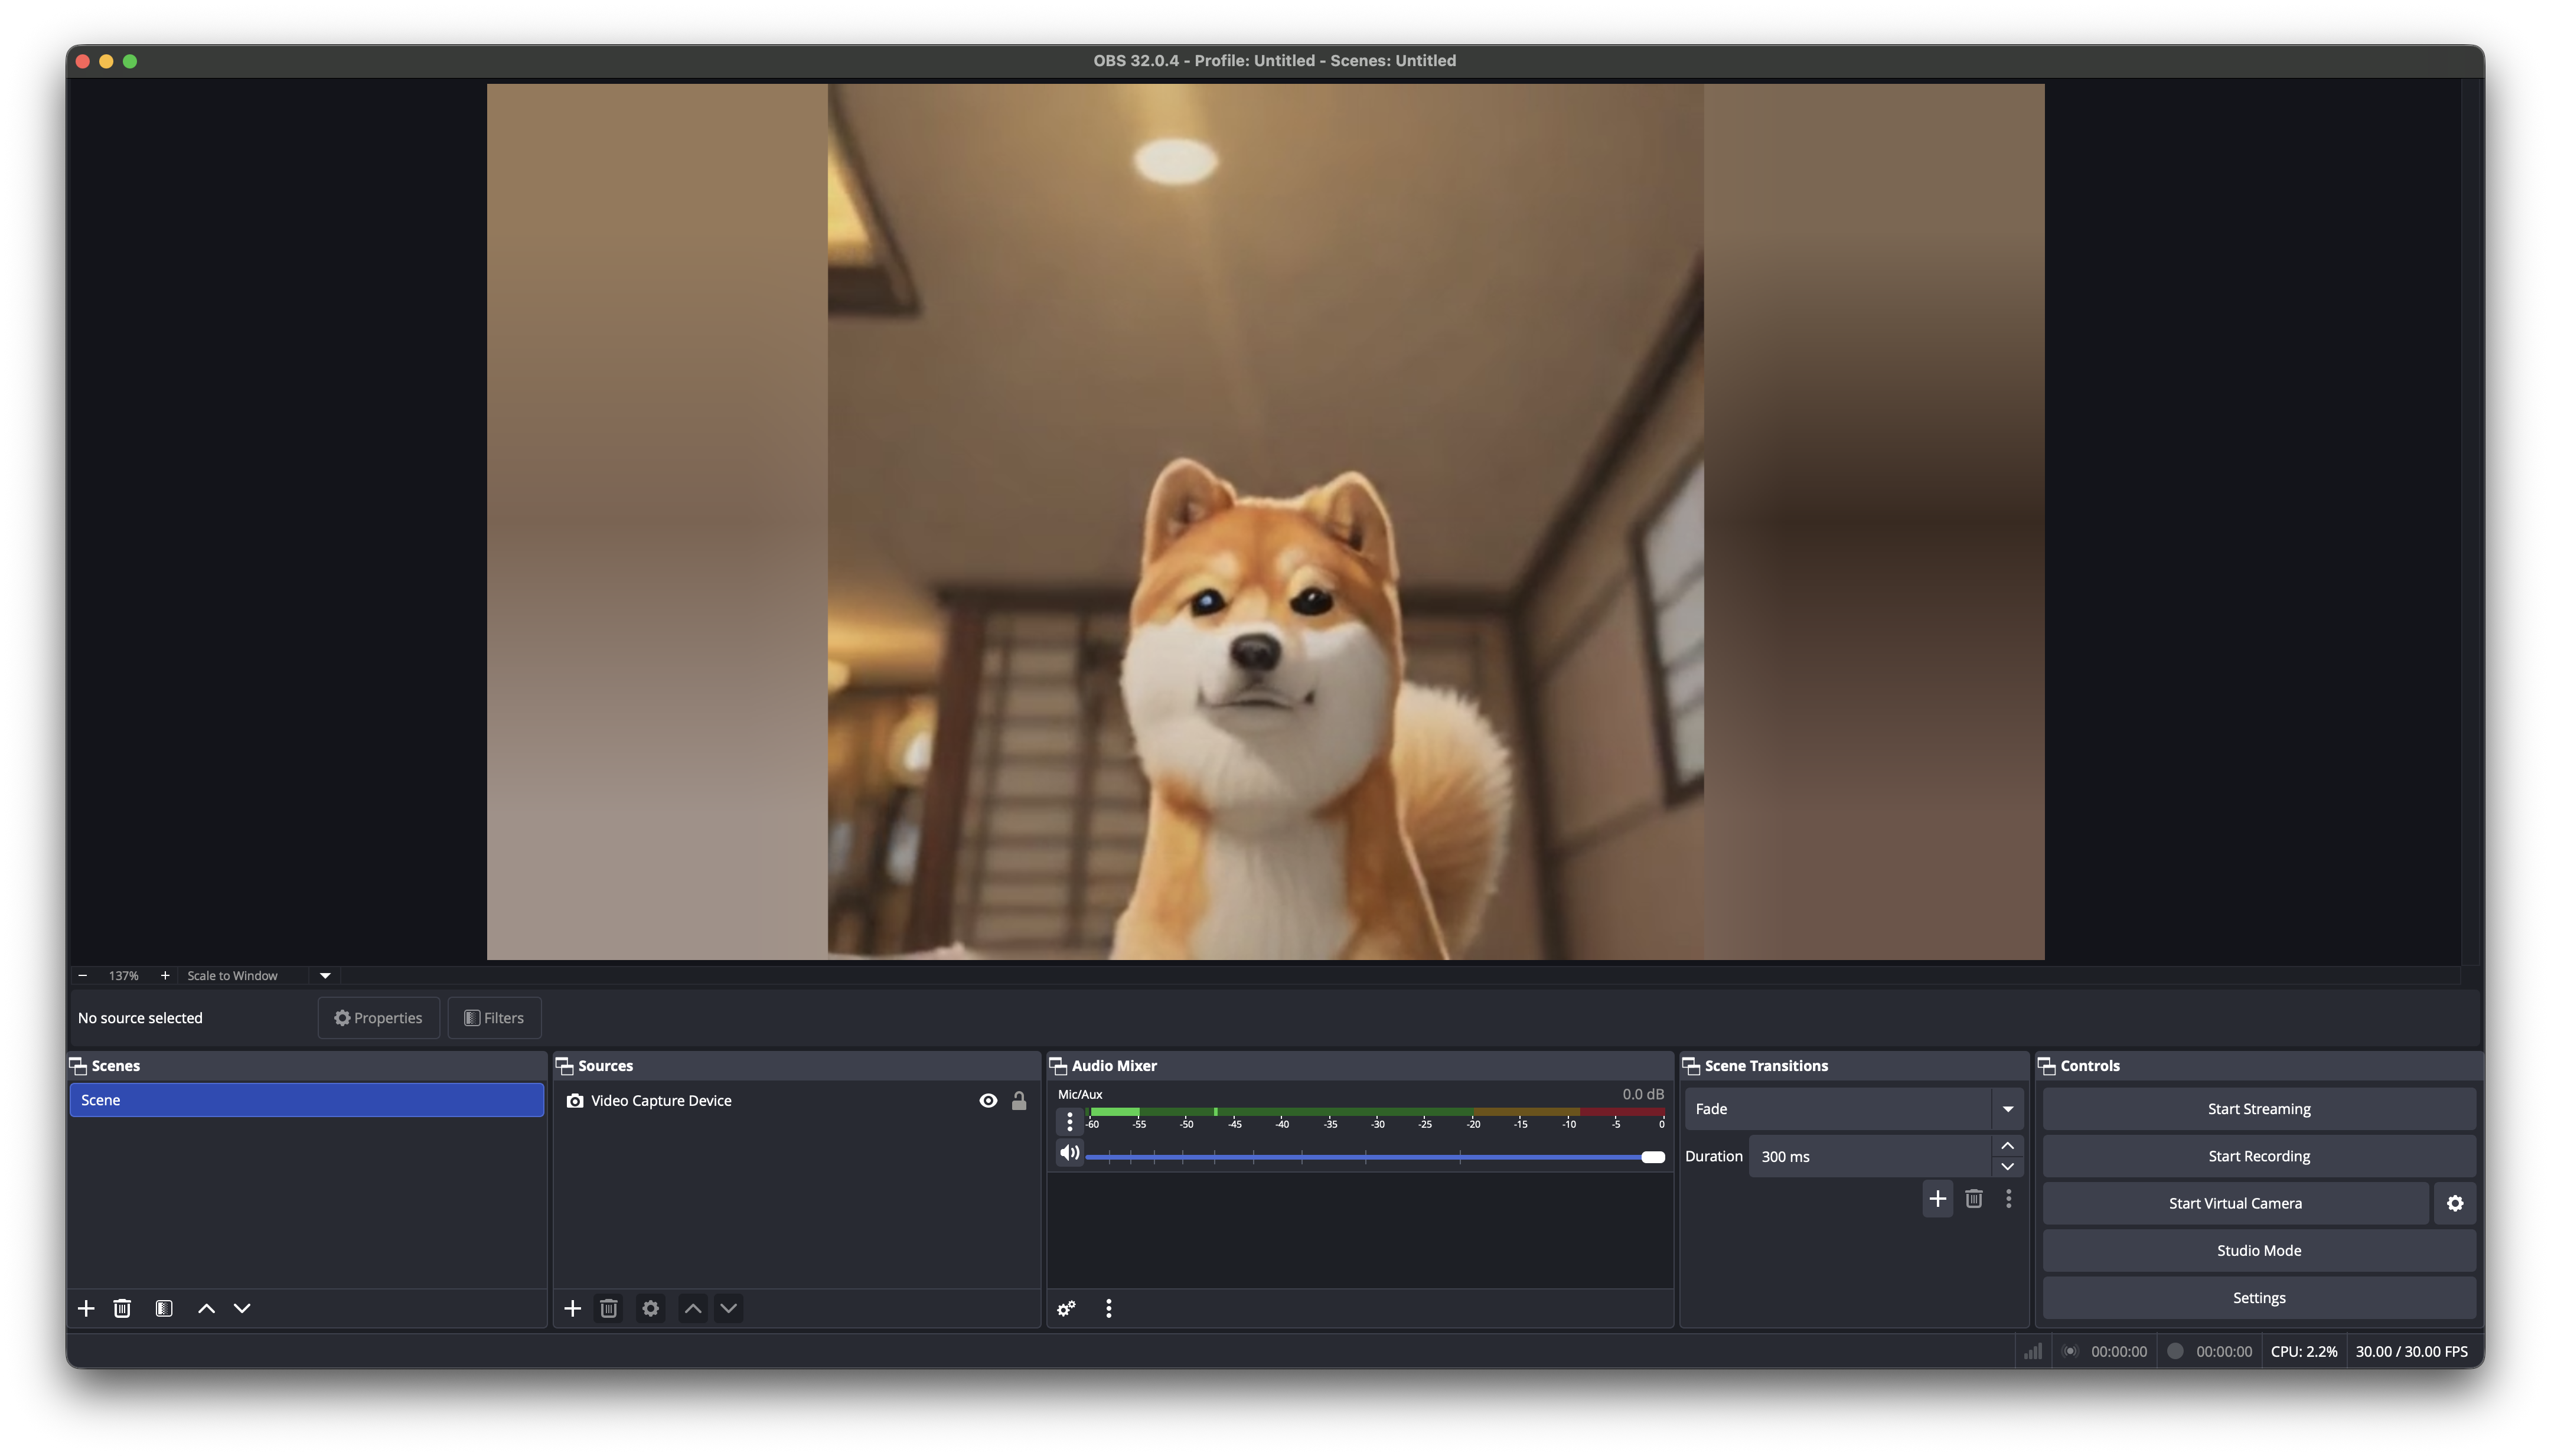The image size is (2551, 1456).
Task: Open the Fade transition dropdown
Action: coord(2008,1108)
